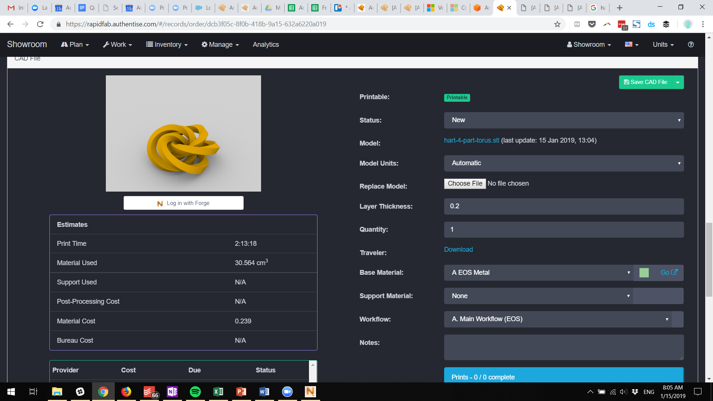Expand the Status dropdown showing New

coord(563,120)
